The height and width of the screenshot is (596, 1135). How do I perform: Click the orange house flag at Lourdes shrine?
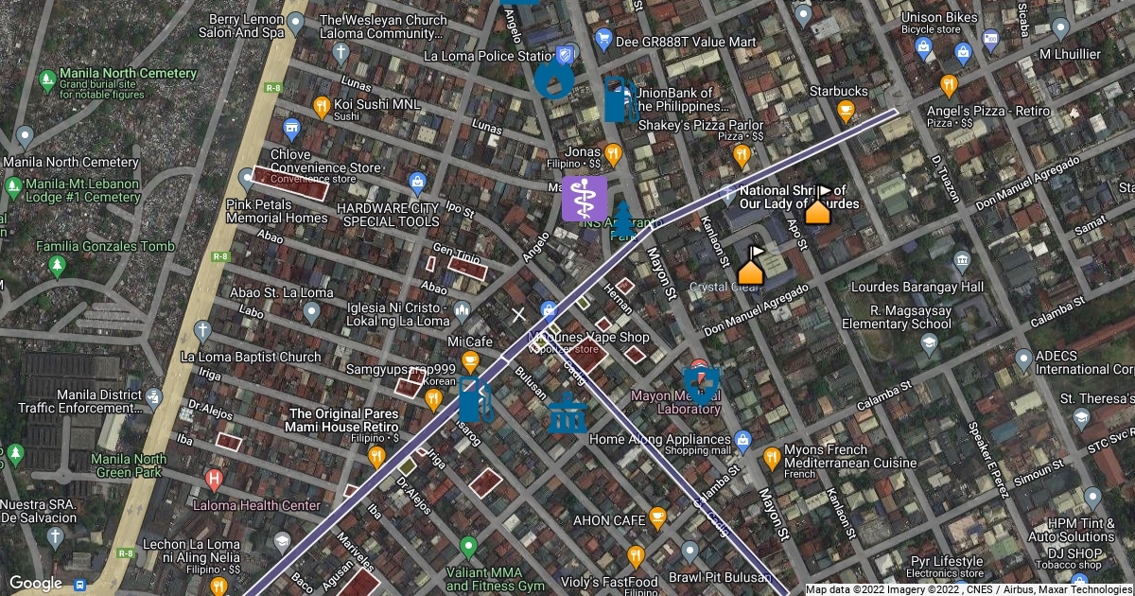[x=818, y=205]
